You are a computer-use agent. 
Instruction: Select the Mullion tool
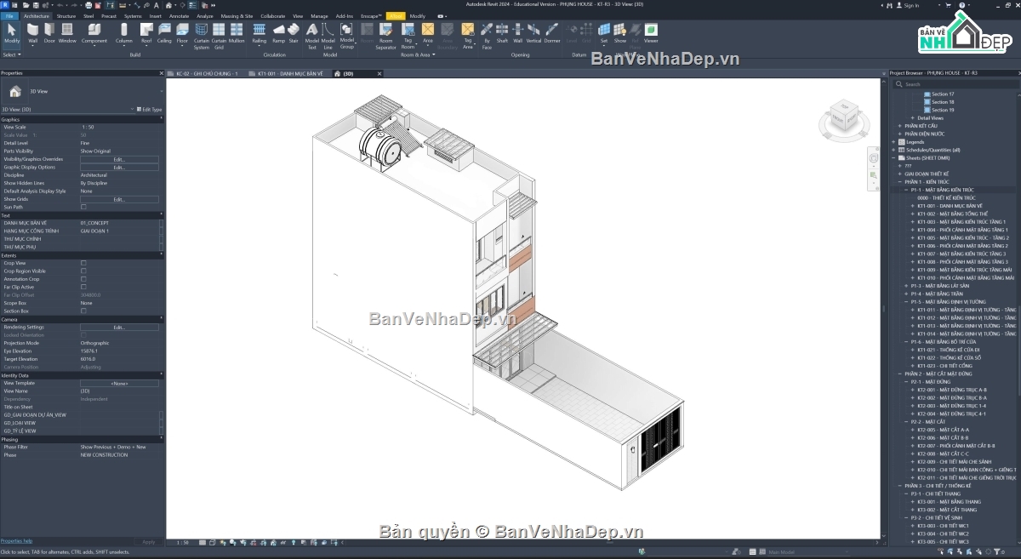click(237, 33)
